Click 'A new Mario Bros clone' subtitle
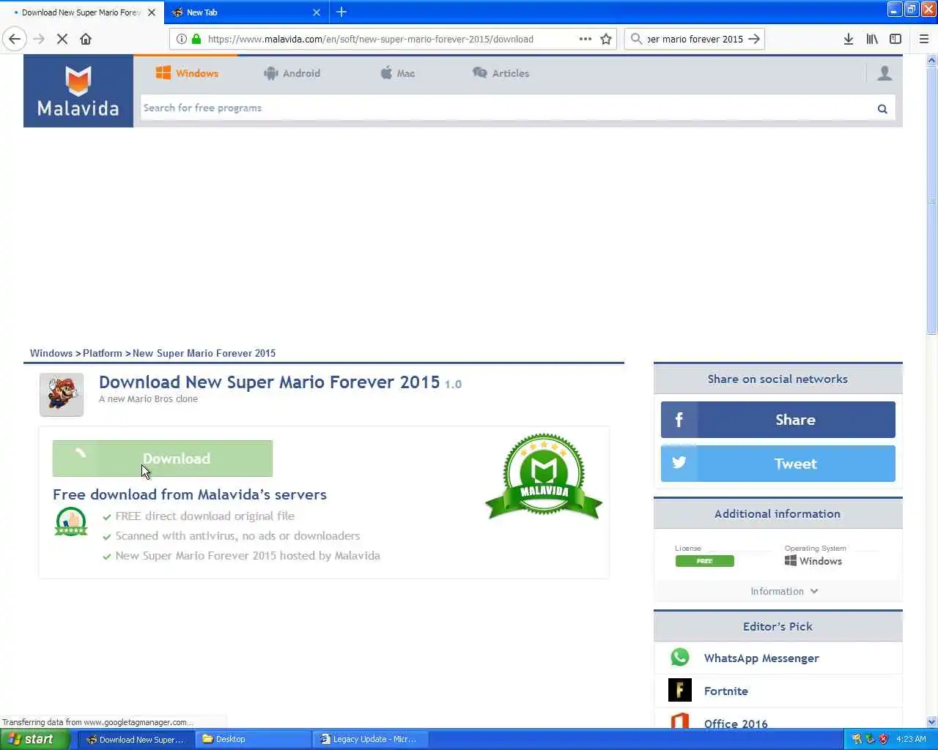This screenshot has width=938, height=750. pyautogui.click(x=148, y=399)
